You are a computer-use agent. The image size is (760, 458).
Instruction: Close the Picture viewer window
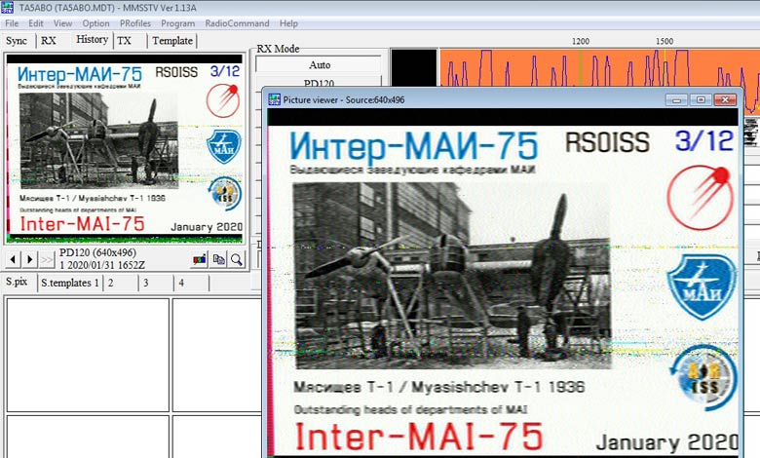tap(725, 99)
